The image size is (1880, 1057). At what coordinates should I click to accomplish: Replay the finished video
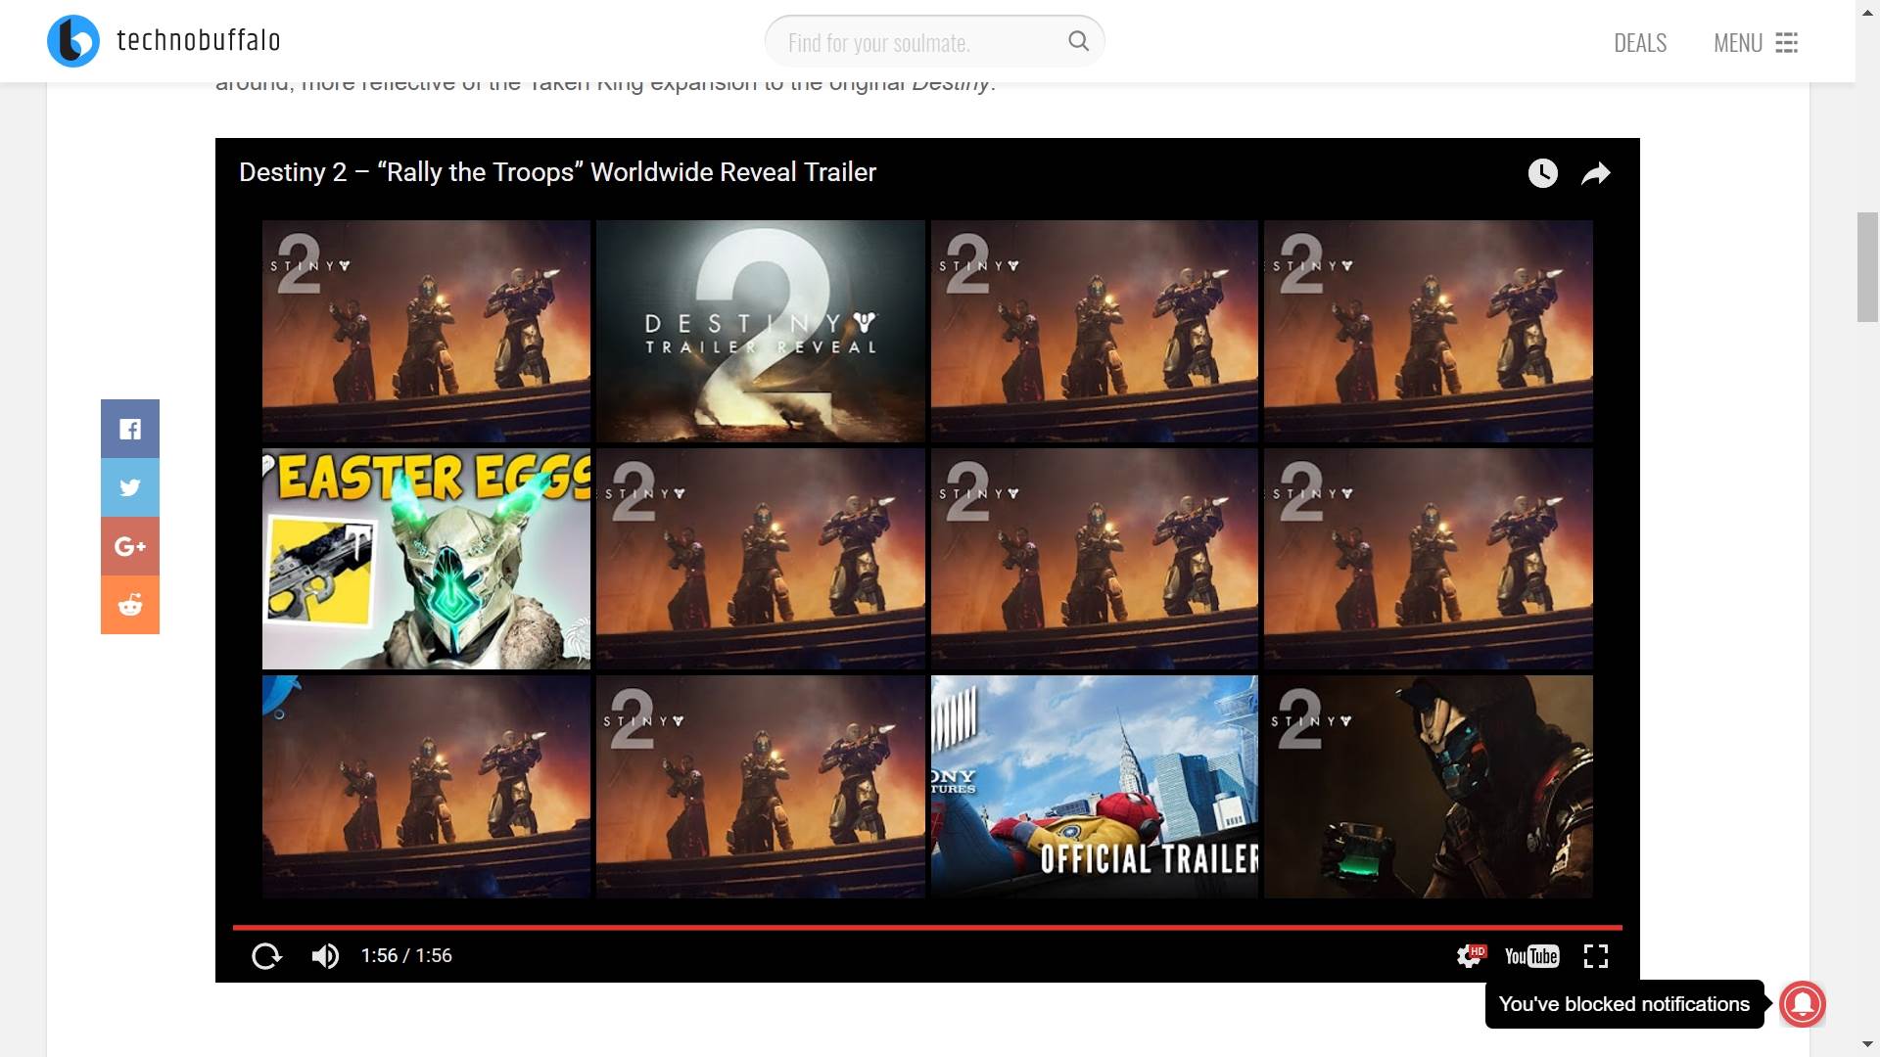click(266, 955)
